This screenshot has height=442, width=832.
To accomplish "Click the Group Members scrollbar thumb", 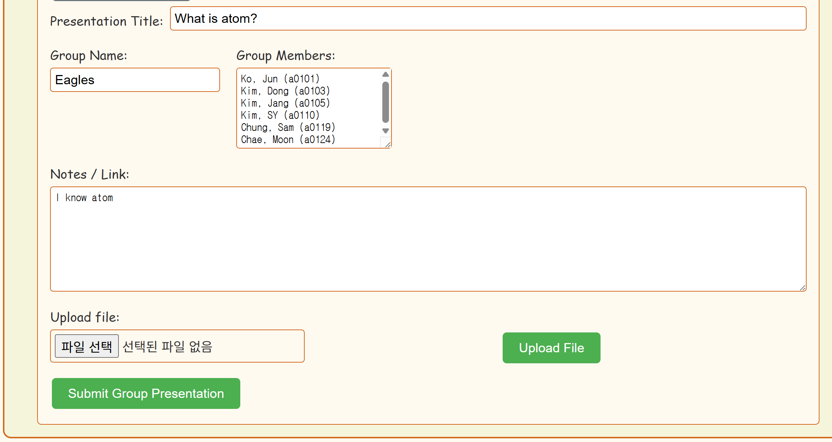I will click(x=385, y=102).
